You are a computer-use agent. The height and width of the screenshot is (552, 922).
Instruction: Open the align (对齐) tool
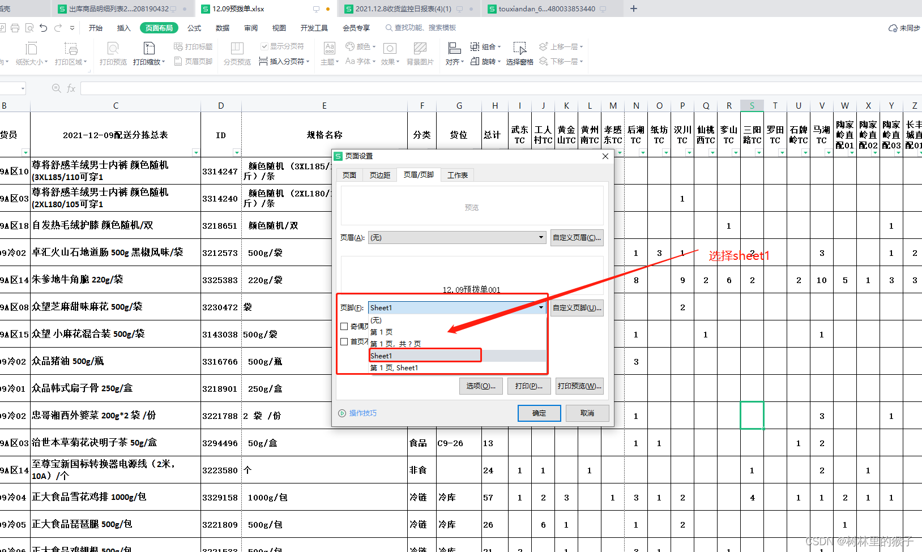point(454,54)
